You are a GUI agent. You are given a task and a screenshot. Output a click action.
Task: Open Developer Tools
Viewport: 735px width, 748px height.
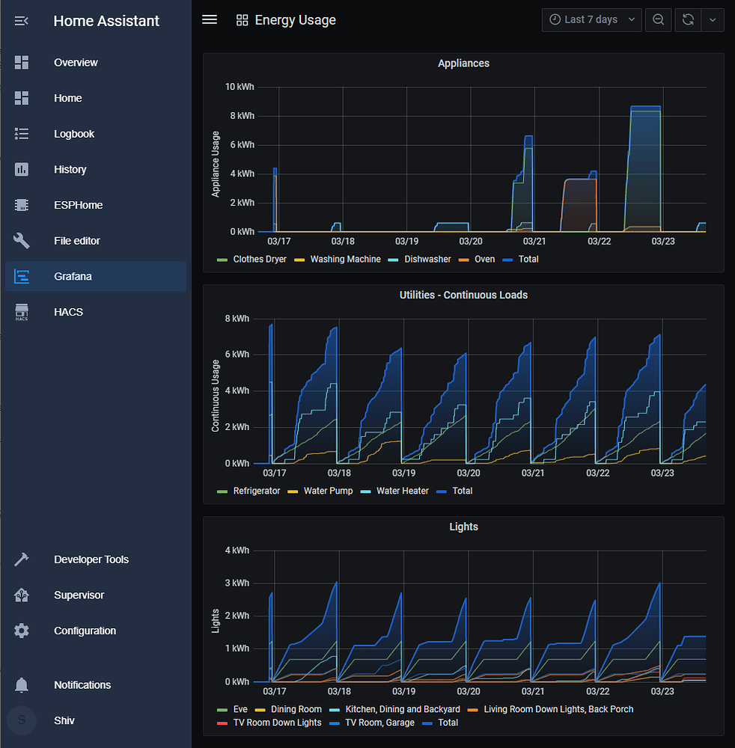[91, 559]
